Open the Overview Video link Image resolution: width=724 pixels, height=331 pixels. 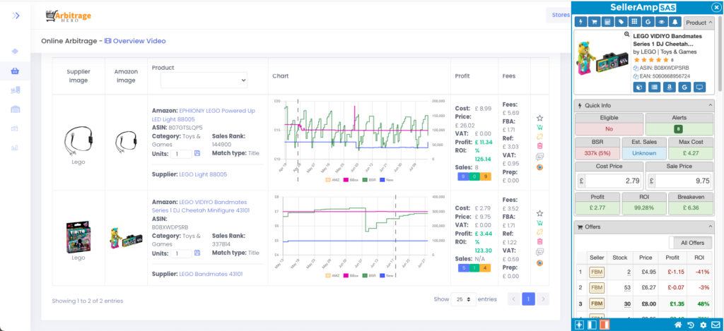[x=135, y=41]
